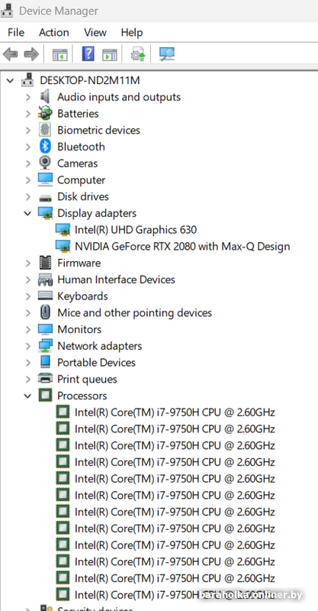Click the Processors chip icon
This screenshot has height=611, width=318.
(45, 395)
